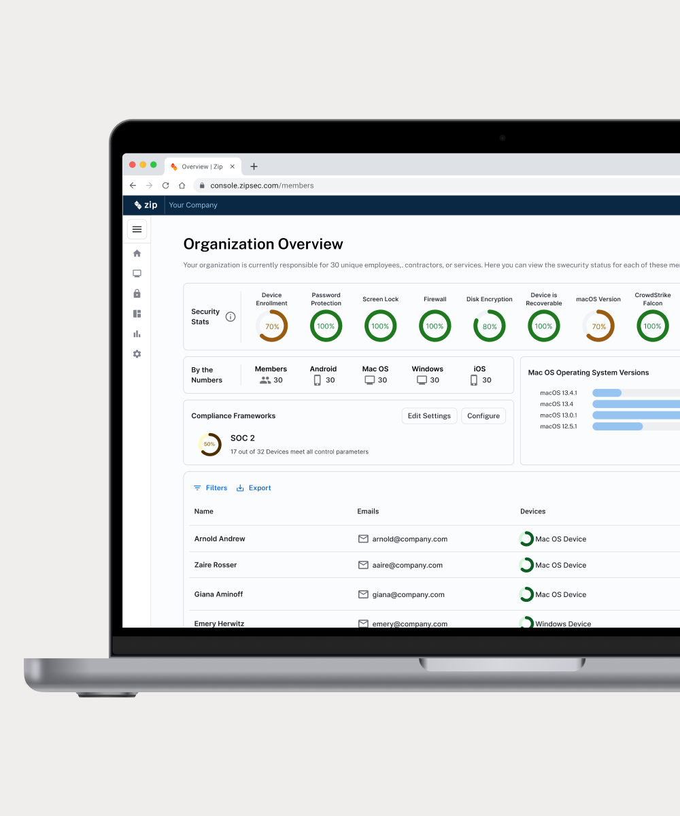Click the browser reload icon
This screenshot has height=816, width=680.
165,186
